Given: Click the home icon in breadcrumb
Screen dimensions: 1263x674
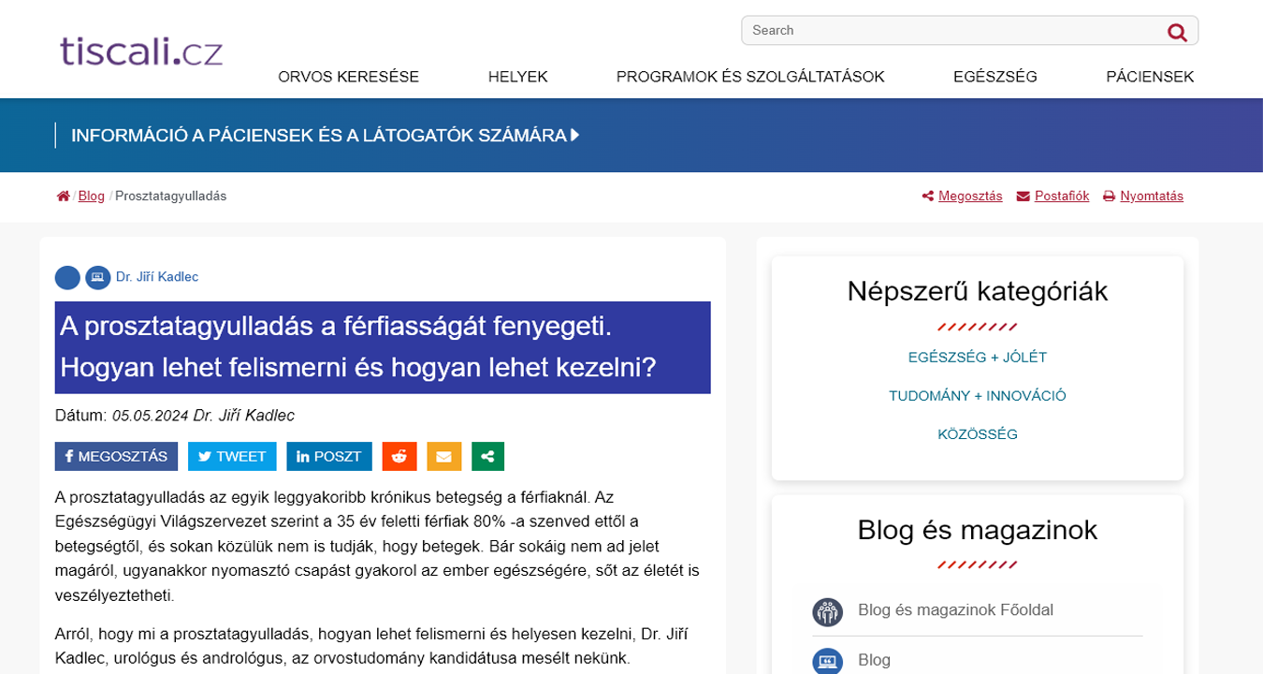Looking at the screenshot, I should [64, 197].
